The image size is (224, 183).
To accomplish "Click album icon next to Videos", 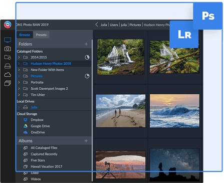I will 26,179.
